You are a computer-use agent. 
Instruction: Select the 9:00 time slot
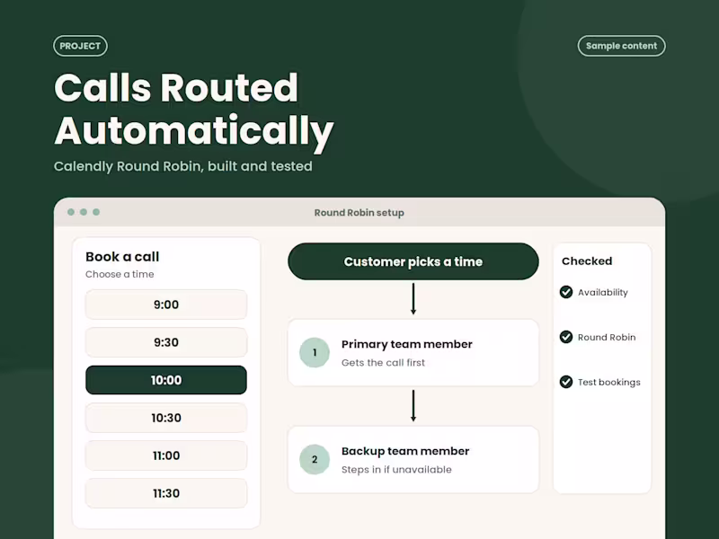point(166,305)
